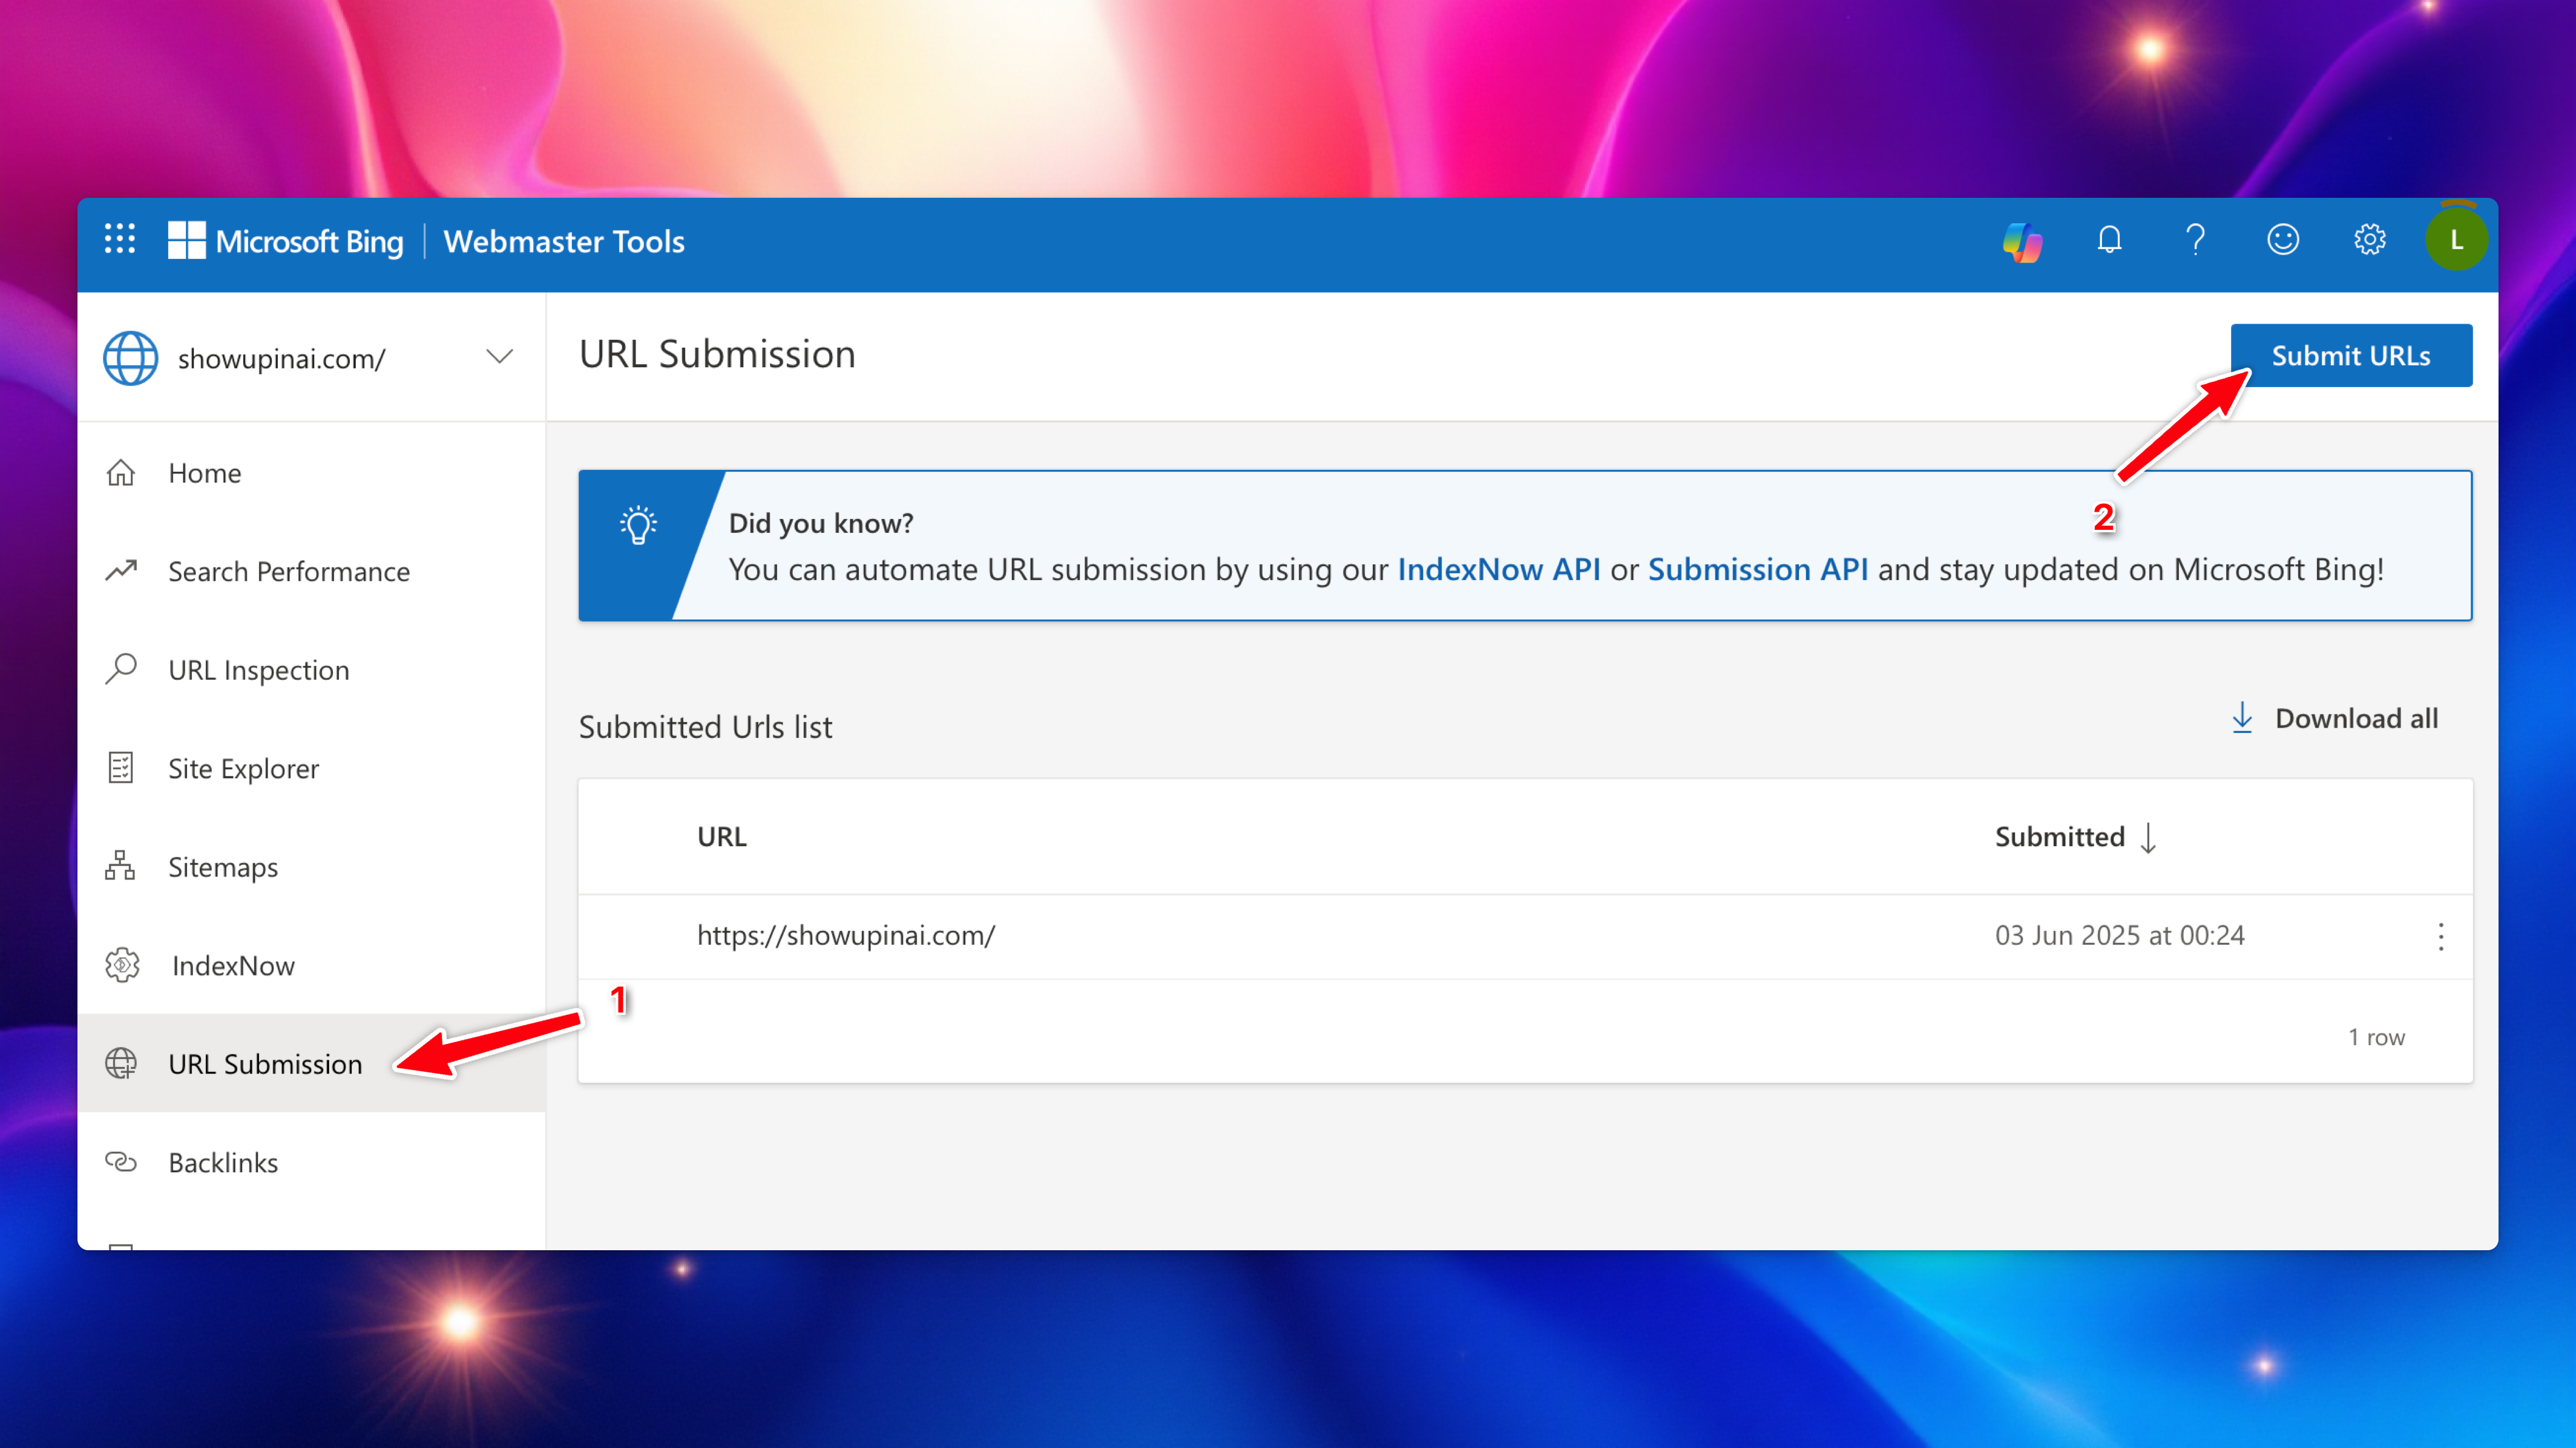This screenshot has width=2576, height=1448.
Task: Expand the showupinai.com site selector dropdown
Action: tap(499, 357)
